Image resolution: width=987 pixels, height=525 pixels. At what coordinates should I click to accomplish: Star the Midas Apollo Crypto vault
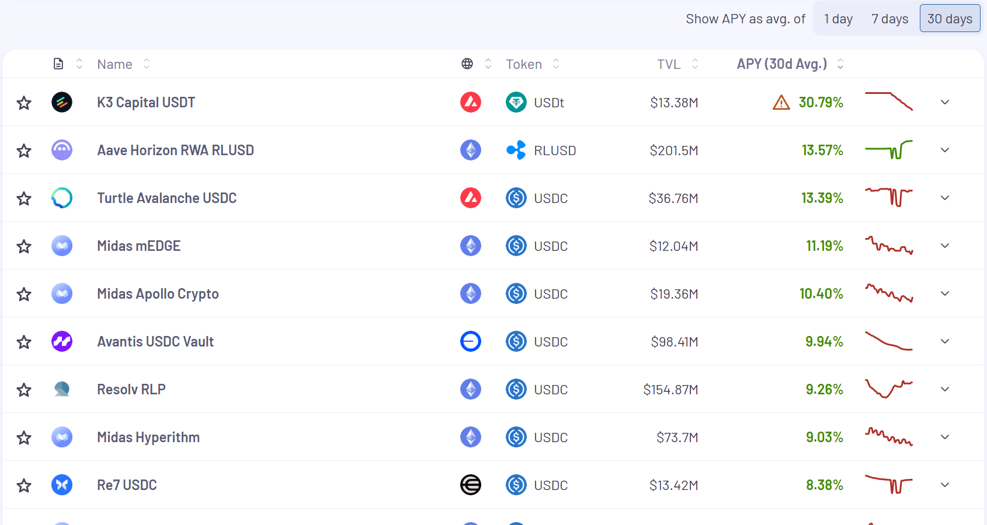click(x=24, y=295)
